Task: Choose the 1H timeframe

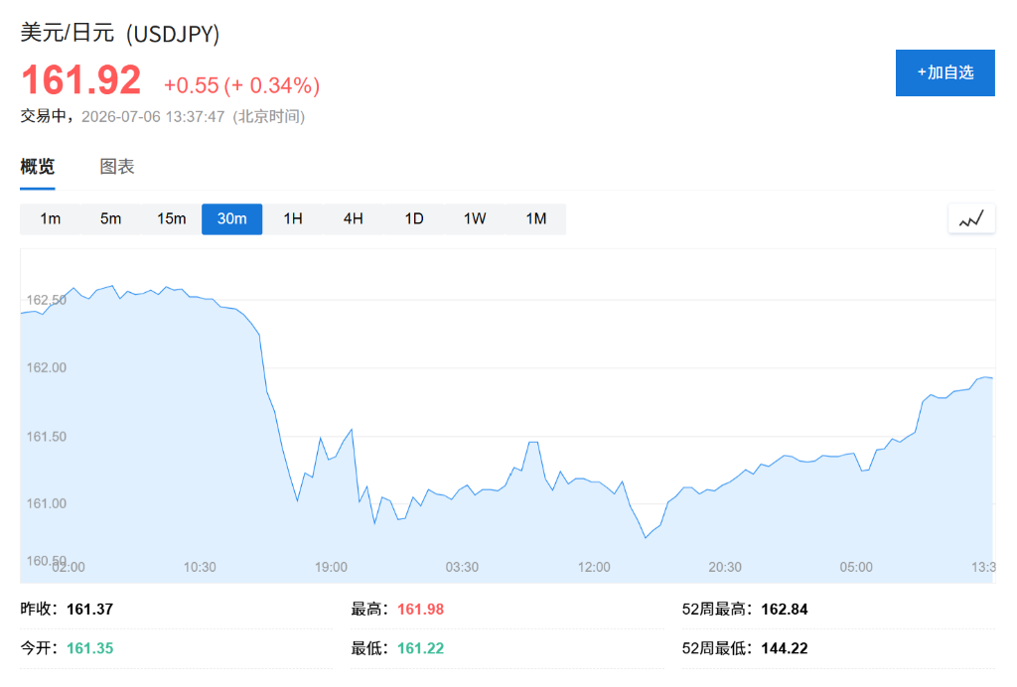Action: tap(293, 219)
